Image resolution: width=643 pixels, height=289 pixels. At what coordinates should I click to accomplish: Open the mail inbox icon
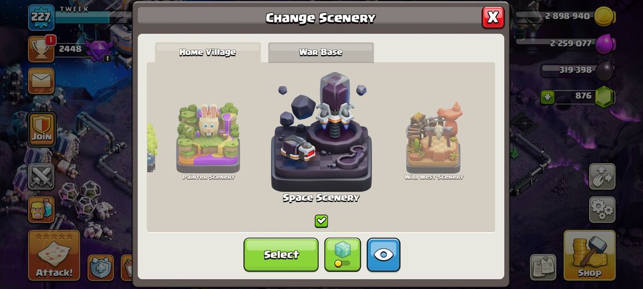click(41, 81)
